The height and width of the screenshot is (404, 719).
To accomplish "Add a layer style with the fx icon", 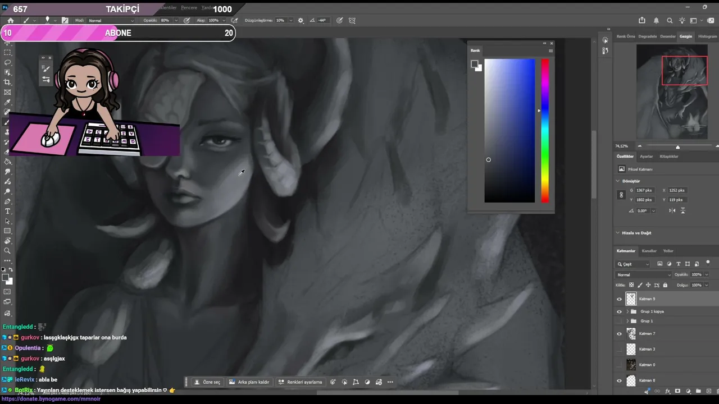I will point(667,391).
